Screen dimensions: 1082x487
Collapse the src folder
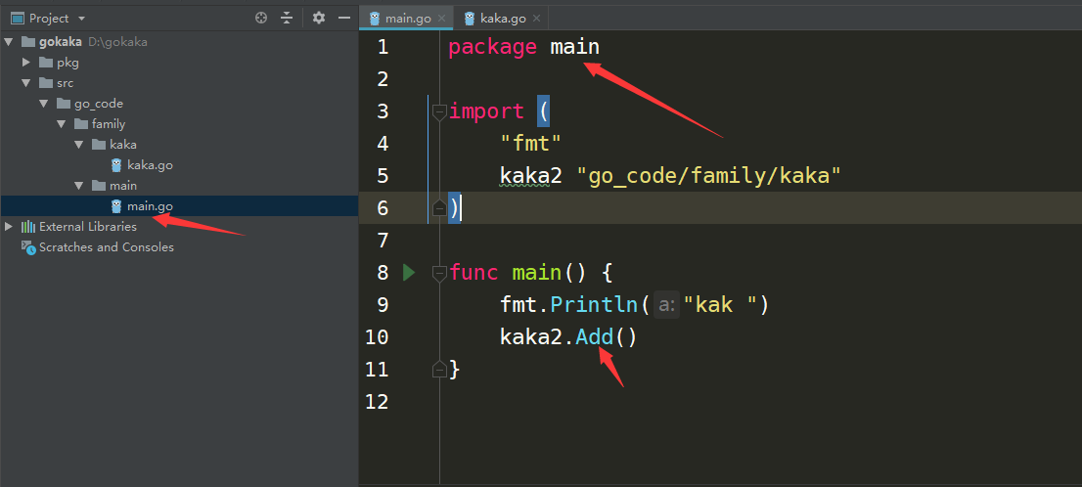pos(26,83)
